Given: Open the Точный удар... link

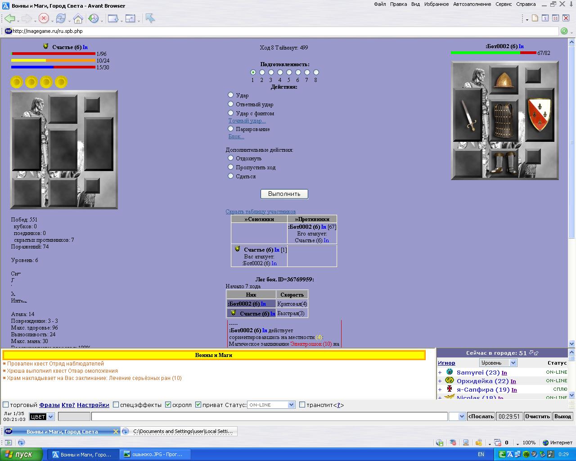Looking at the screenshot, I should point(247,121).
